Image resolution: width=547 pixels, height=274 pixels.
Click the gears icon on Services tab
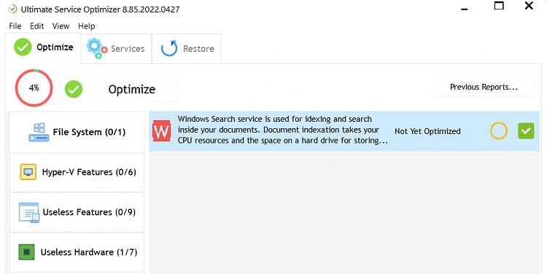tap(96, 48)
